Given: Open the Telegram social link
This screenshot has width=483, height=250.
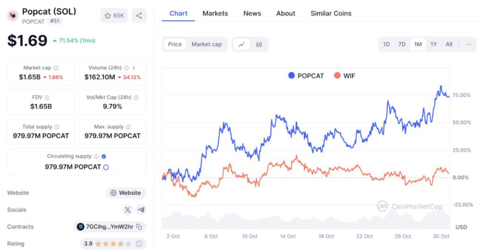Looking at the screenshot, I should (141, 210).
